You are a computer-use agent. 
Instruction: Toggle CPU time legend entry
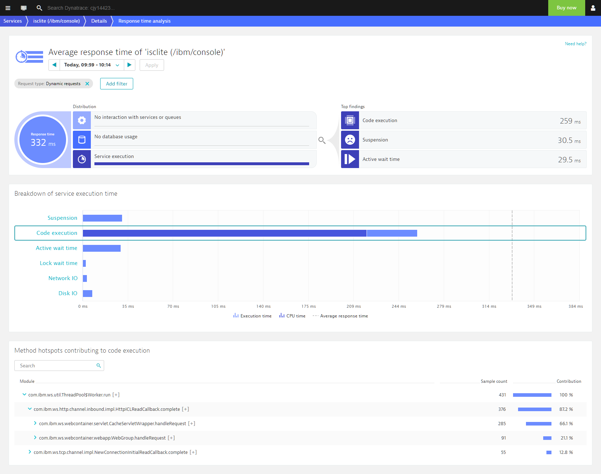(x=292, y=316)
